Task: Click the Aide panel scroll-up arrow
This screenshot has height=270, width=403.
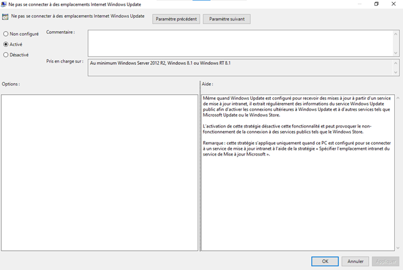Action: coord(398,98)
